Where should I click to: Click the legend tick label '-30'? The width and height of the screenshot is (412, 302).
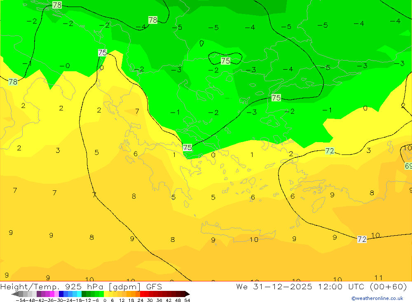[x=59, y=300]
